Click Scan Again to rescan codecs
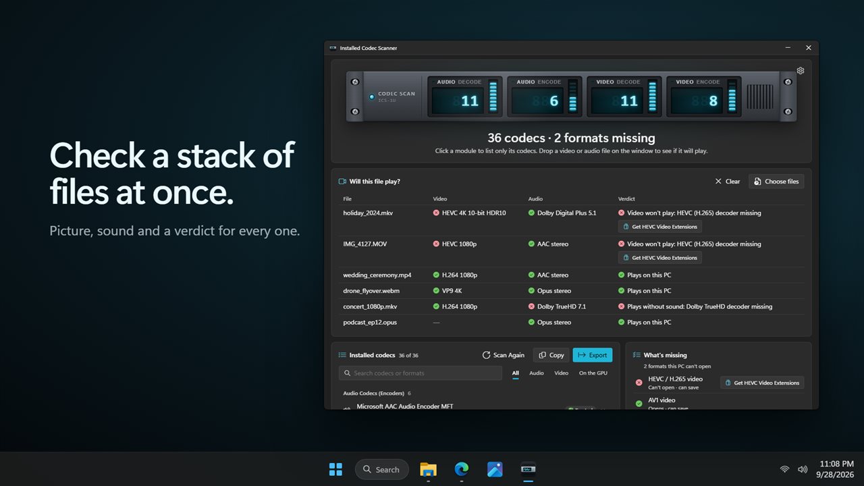Viewport: 864px width, 486px height. 504,355
